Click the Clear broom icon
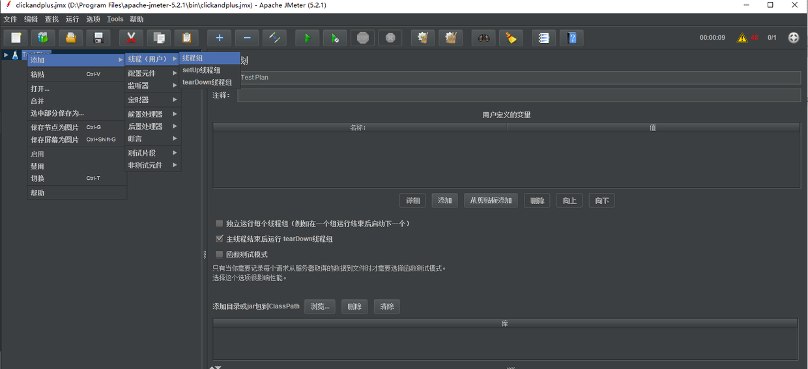The image size is (808, 369). (423, 38)
